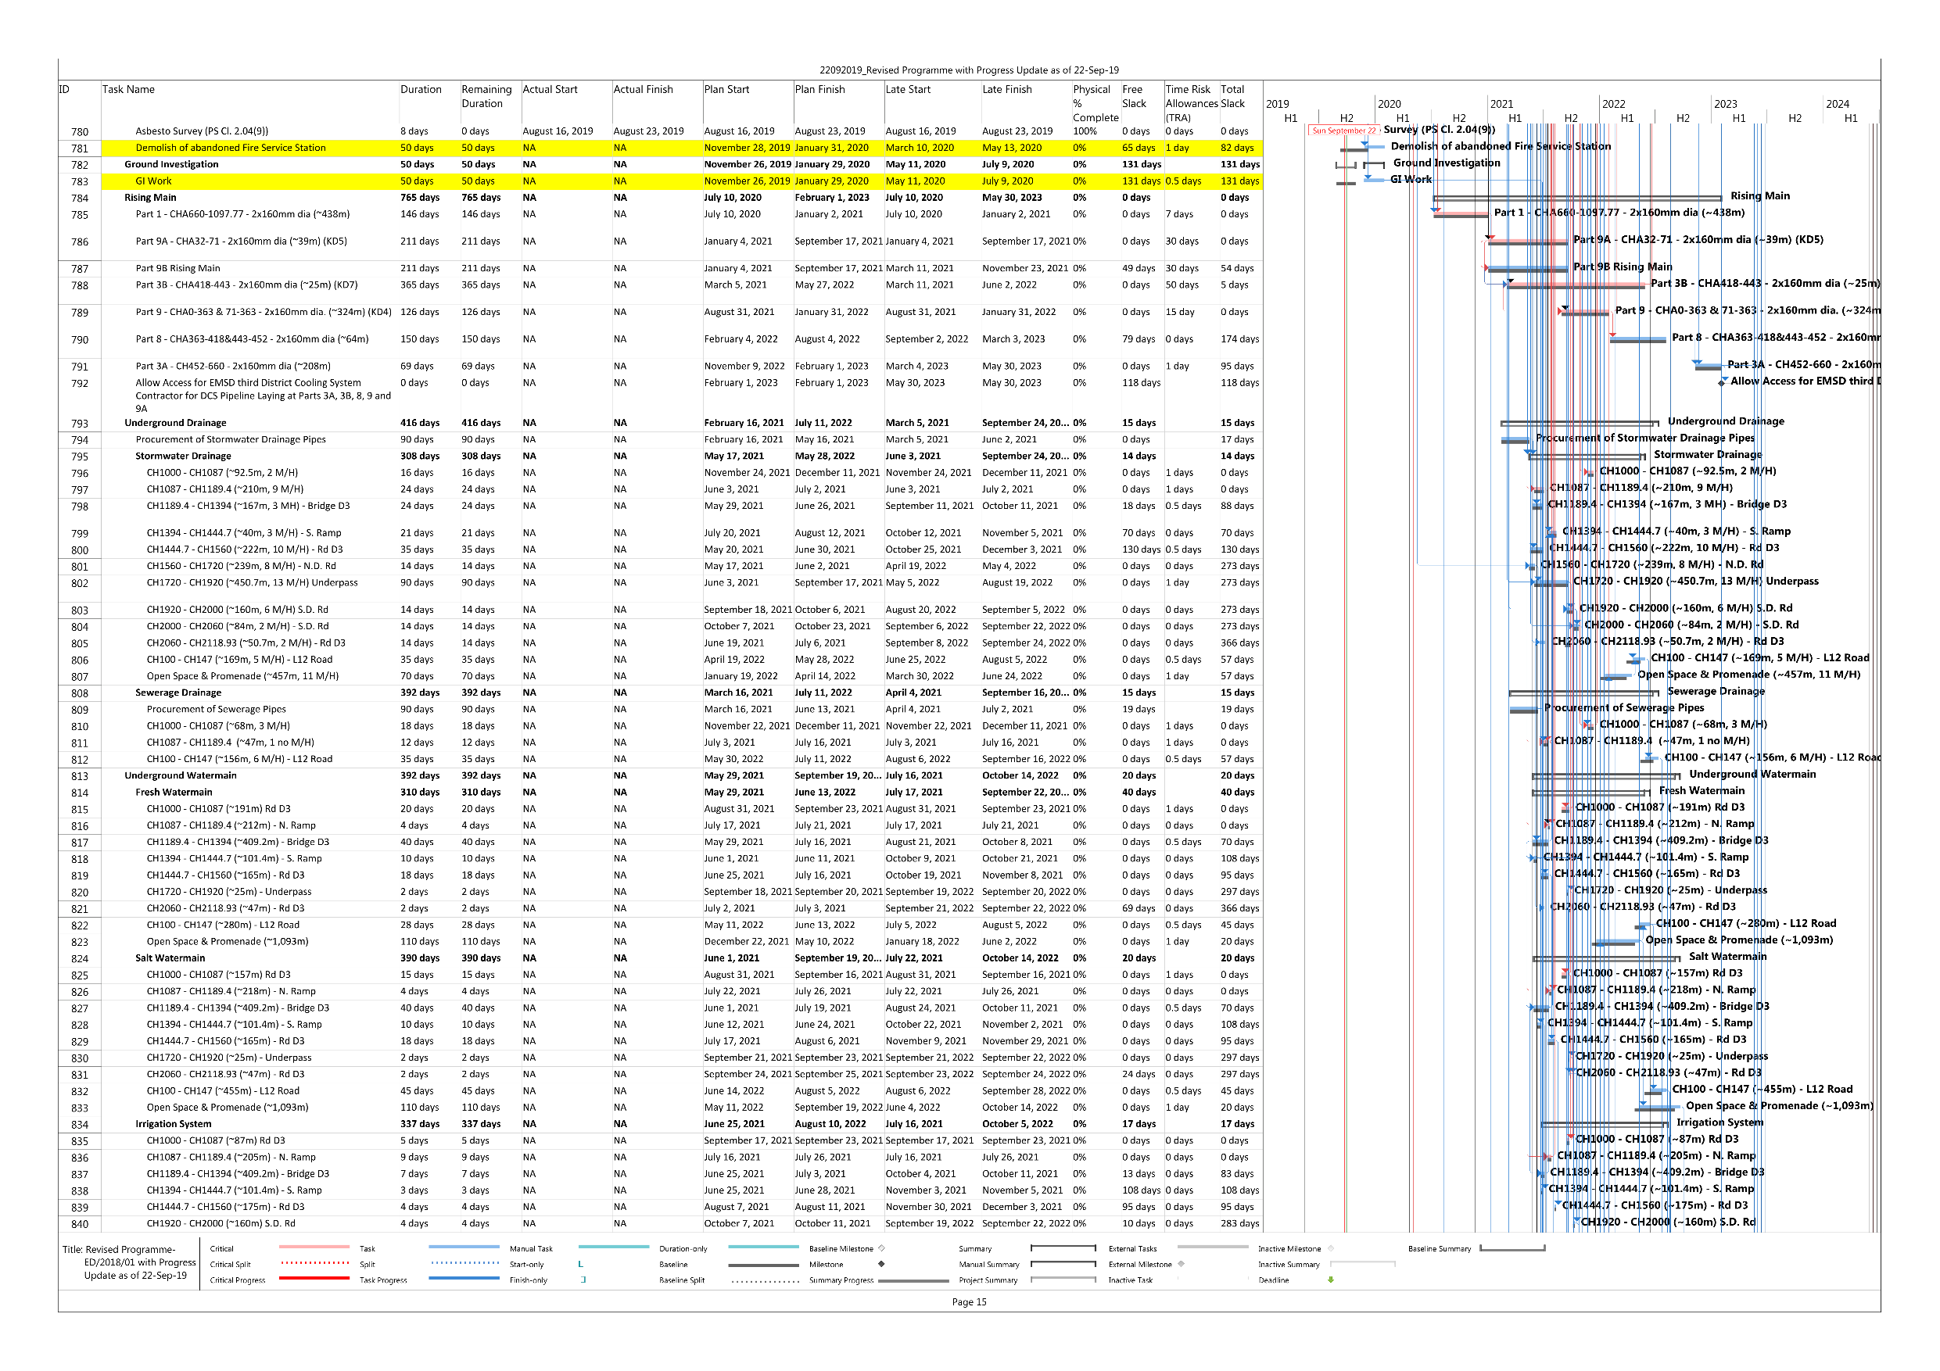Select the Baseline Summary bracket in legend

[x=1512, y=1248]
